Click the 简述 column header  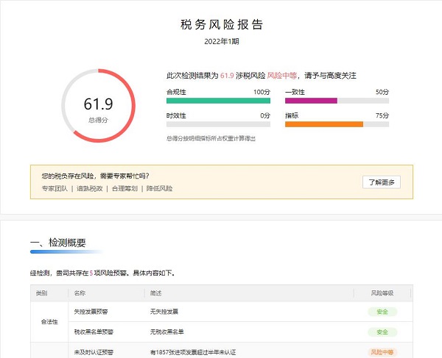tap(157, 293)
